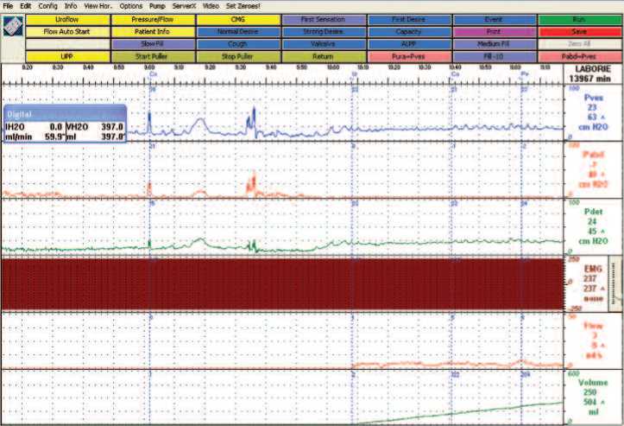624x426 pixels.
Task: Mark a Normal Desire event
Action: (238, 32)
